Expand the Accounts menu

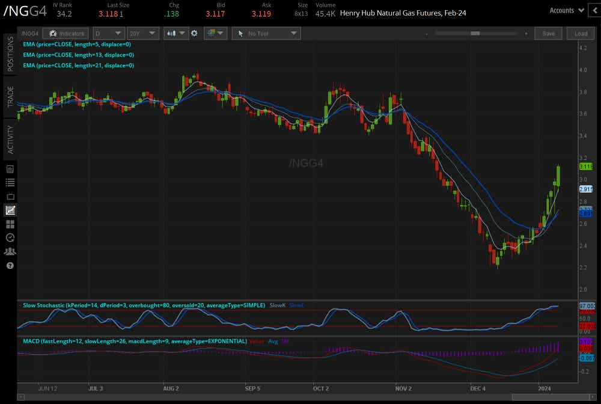(567, 10)
